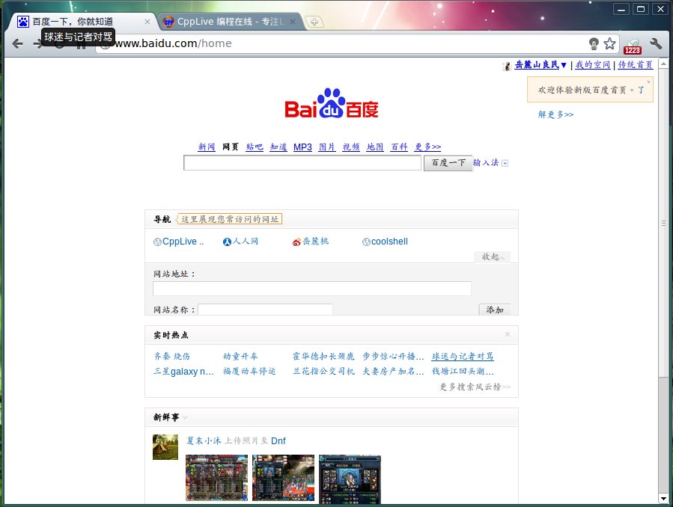Open the third Dnf photo thumbnail
Viewport: 673px width, 507px height.
pos(350,479)
